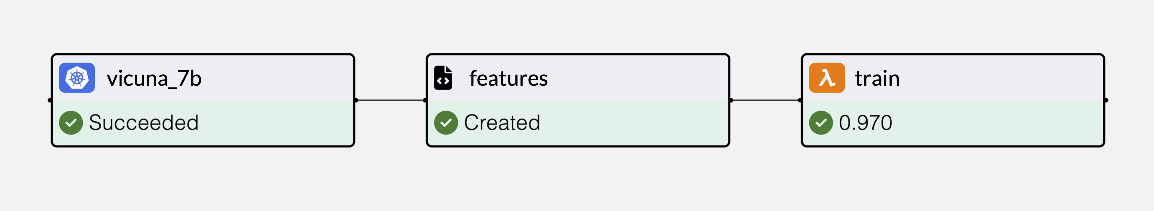
Task: Click the output port of vicuna_7b node
Action: pos(356,100)
